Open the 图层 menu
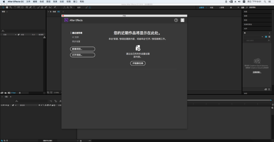The width and height of the screenshot is (274, 142). point(48,2)
